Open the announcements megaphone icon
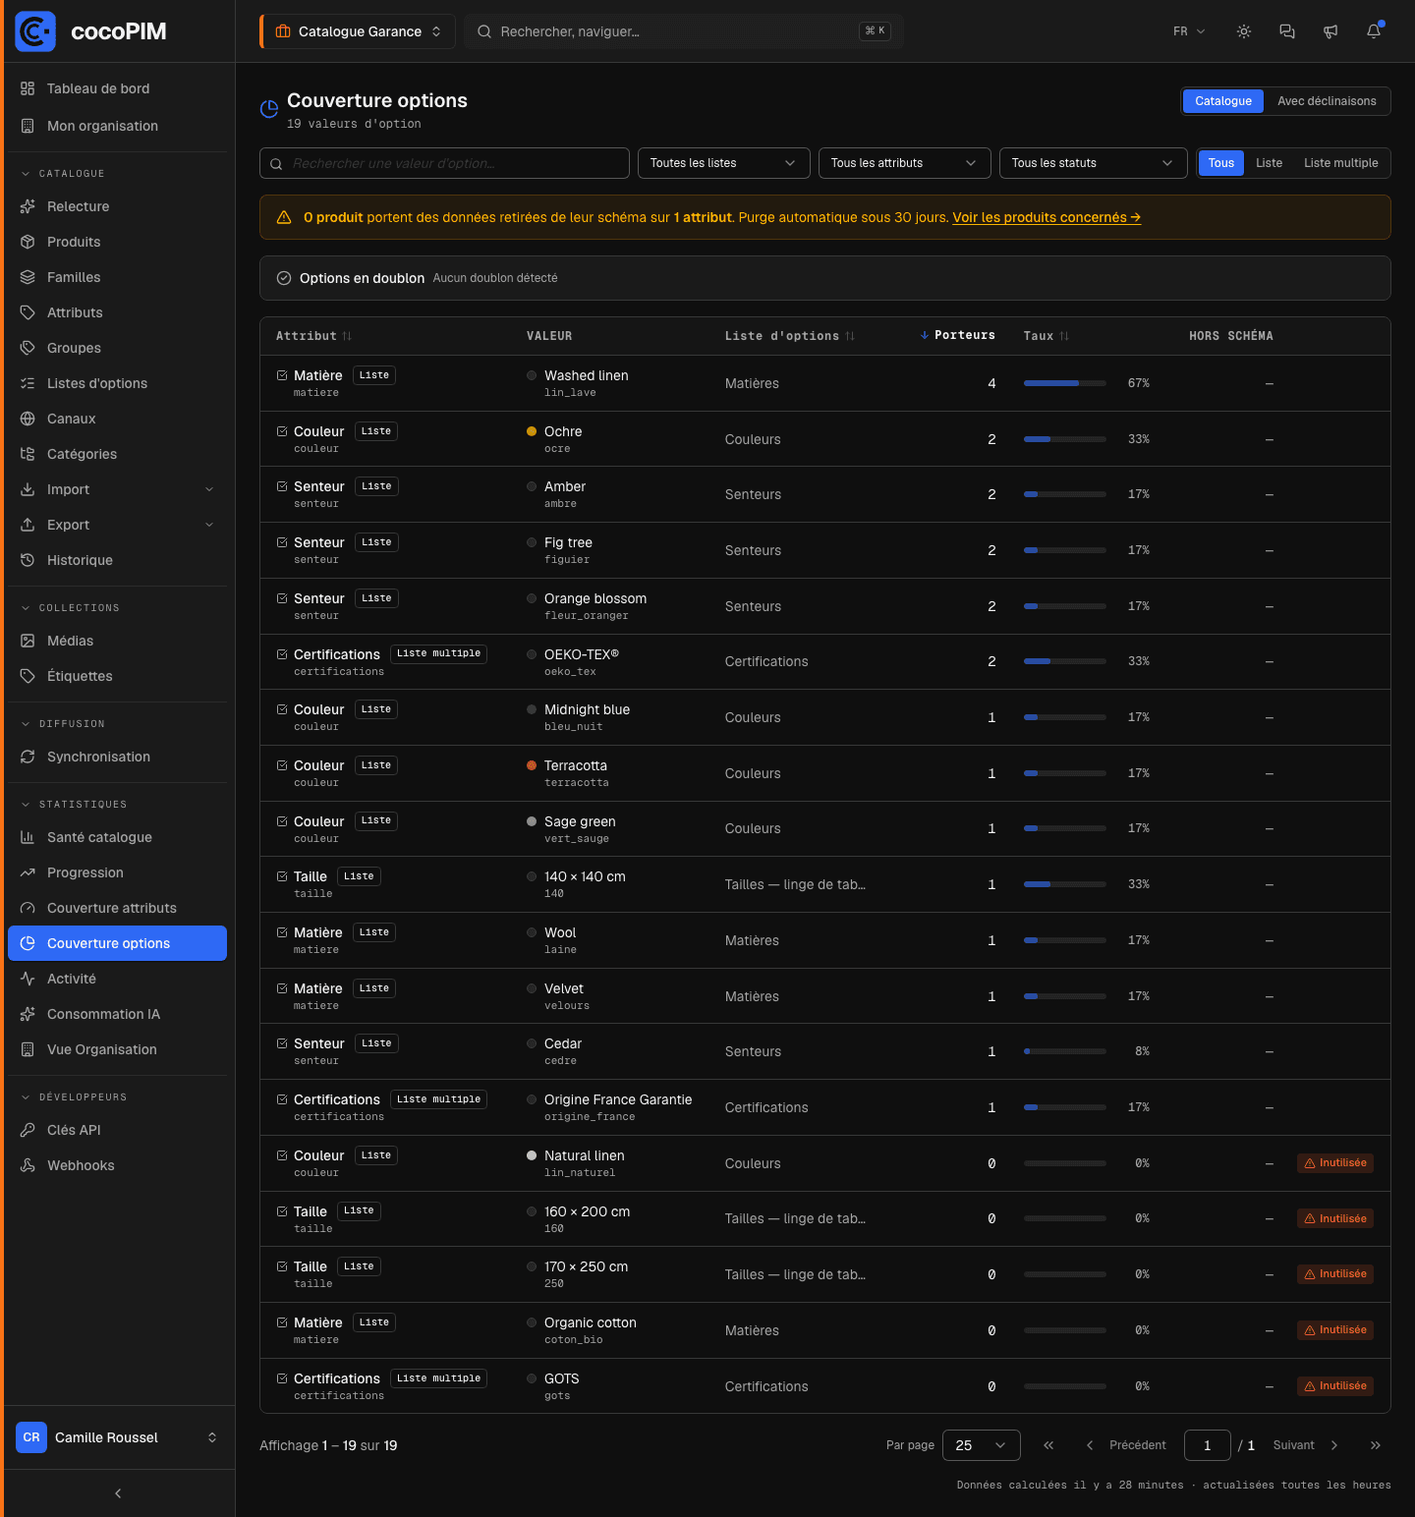 [x=1330, y=31]
